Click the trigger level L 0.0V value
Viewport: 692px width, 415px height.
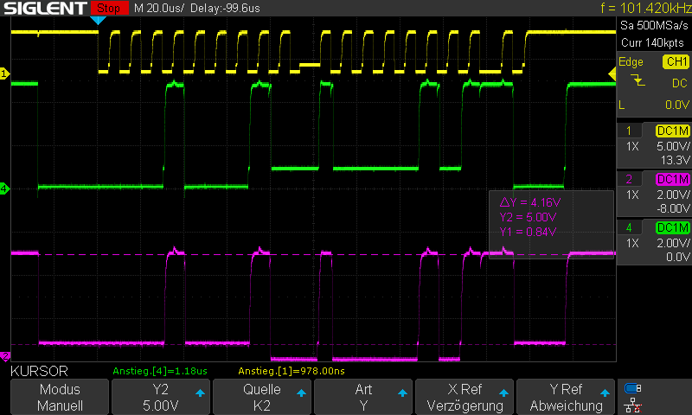[x=677, y=105]
